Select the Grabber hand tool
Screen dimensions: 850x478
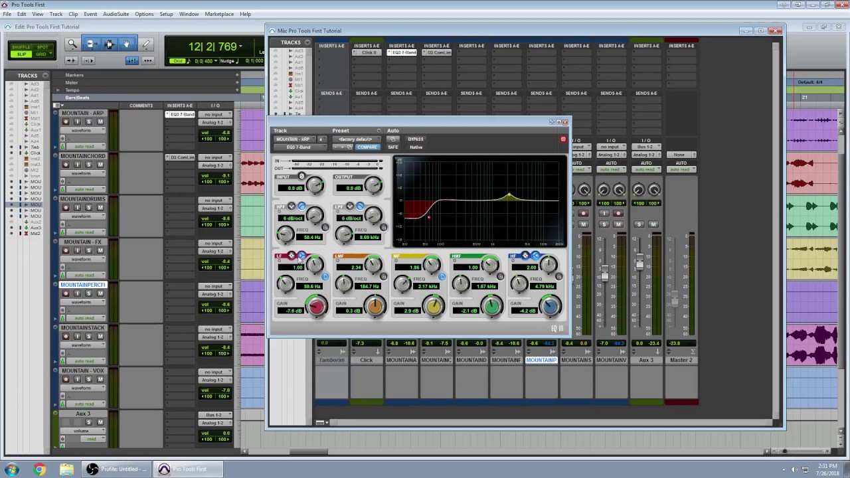tap(127, 44)
